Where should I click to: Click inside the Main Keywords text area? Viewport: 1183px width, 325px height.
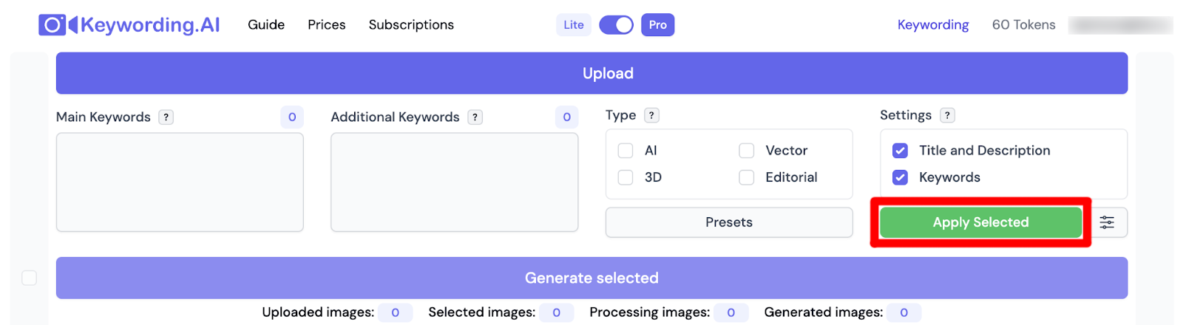pyautogui.click(x=180, y=182)
